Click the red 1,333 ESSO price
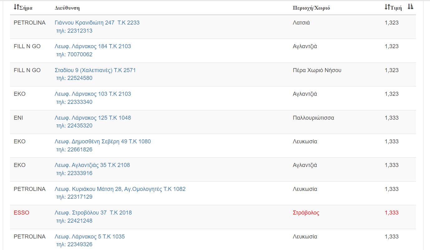Image resolution: width=430 pixels, height=250 pixels. pyautogui.click(x=392, y=213)
